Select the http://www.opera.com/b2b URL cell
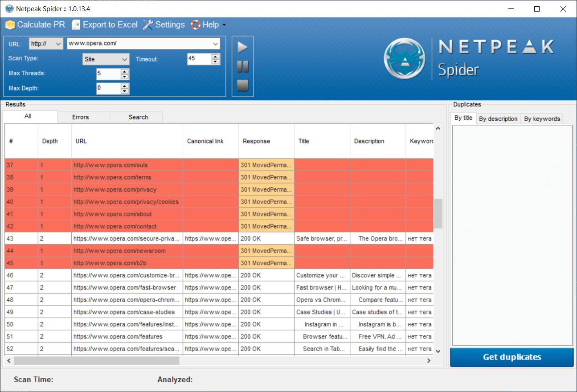Screen dimensions: 577x392 (127, 263)
